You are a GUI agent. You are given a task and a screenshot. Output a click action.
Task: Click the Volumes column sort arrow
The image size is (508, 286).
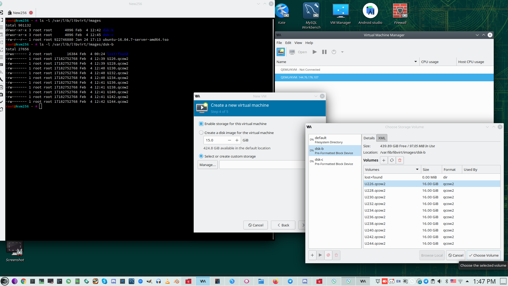pos(417,169)
